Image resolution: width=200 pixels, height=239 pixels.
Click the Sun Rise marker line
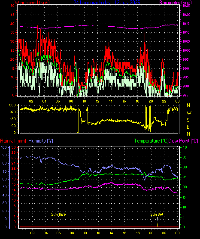59,222
